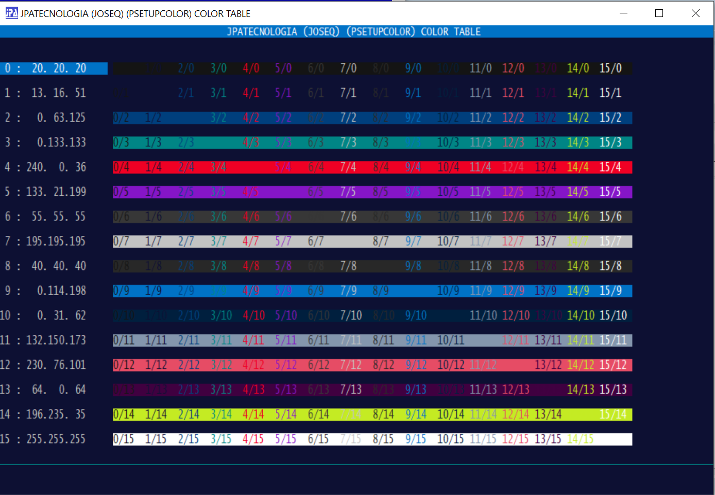Pick the 15/5 swatch on purple bar
Image resolution: width=715 pixels, height=495 pixels.
(x=610, y=192)
